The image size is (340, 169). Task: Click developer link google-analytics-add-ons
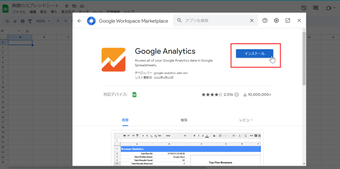(x=171, y=73)
